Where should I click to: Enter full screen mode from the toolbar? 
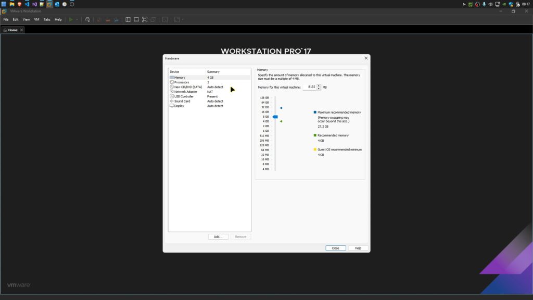[144, 19]
